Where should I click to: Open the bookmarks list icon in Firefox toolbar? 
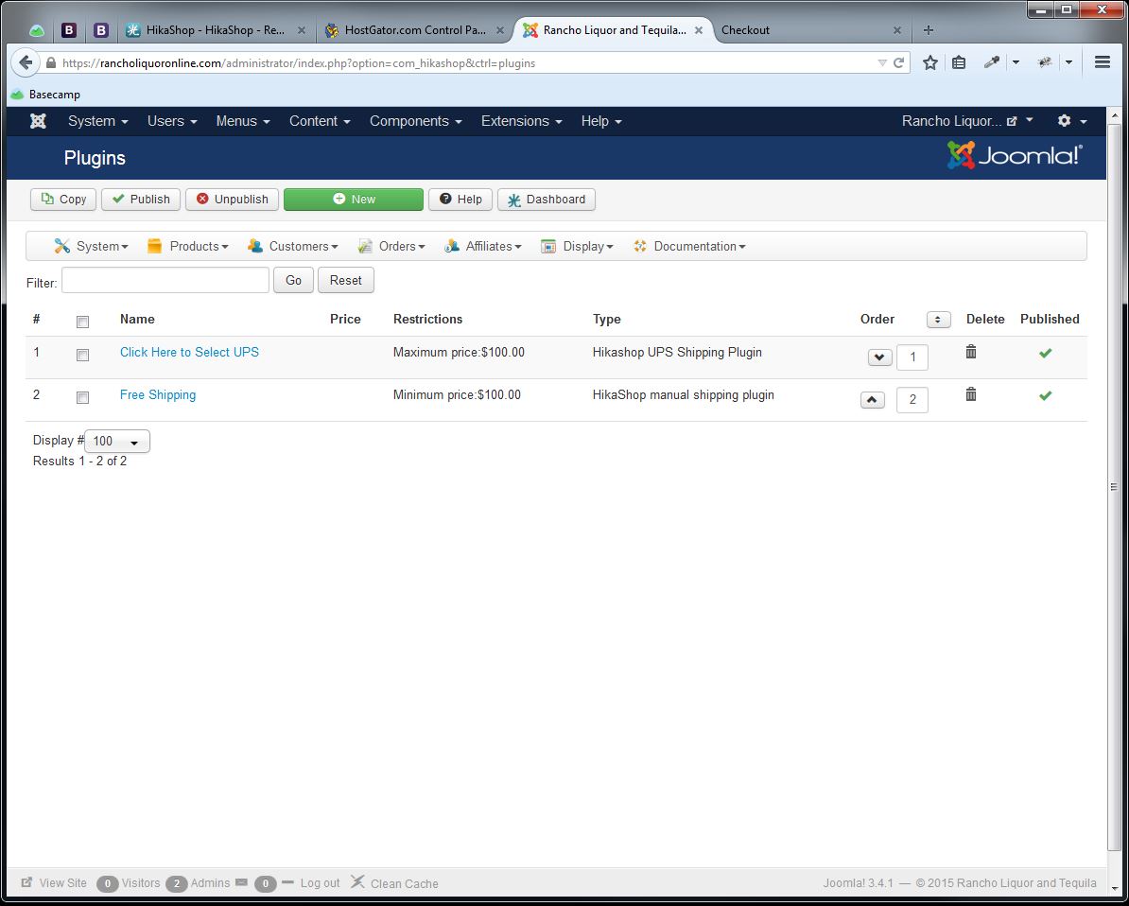[x=959, y=62]
